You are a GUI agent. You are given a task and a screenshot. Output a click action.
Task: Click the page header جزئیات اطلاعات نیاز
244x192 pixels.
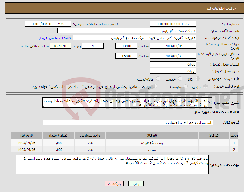pos(221,8)
